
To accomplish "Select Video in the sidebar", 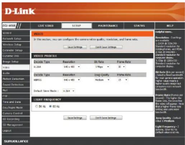I will click(16, 67).
